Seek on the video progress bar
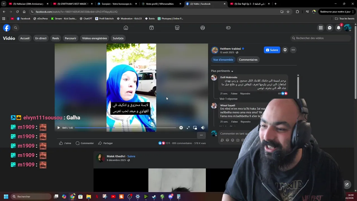The height and width of the screenshot is (201, 357). [x=125, y=128]
